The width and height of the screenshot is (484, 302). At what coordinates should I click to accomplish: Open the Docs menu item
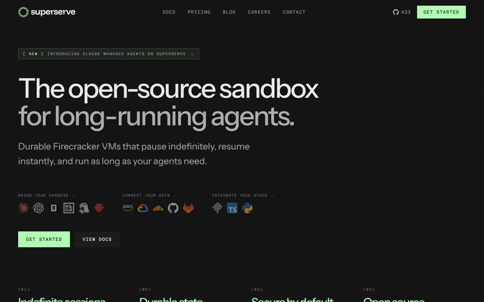(169, 12)
